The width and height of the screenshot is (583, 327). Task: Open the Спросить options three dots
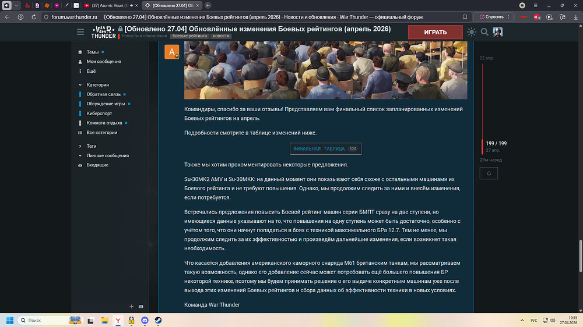point(508,17)
